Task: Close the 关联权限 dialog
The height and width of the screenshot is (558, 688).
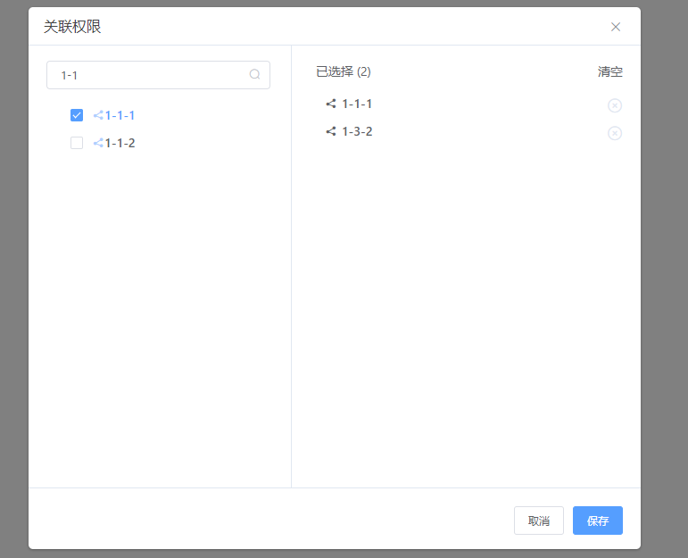Action: 616,27
